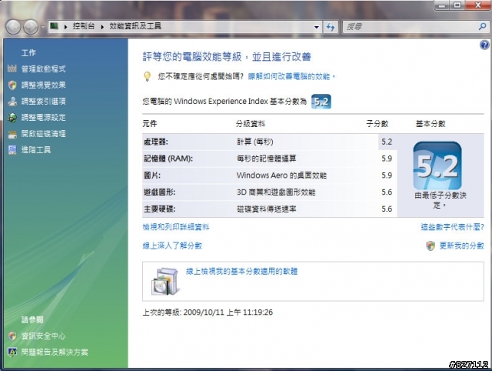Open 調整電源設定 task
The width and height of the screenshot is (492, 371).
44,118
